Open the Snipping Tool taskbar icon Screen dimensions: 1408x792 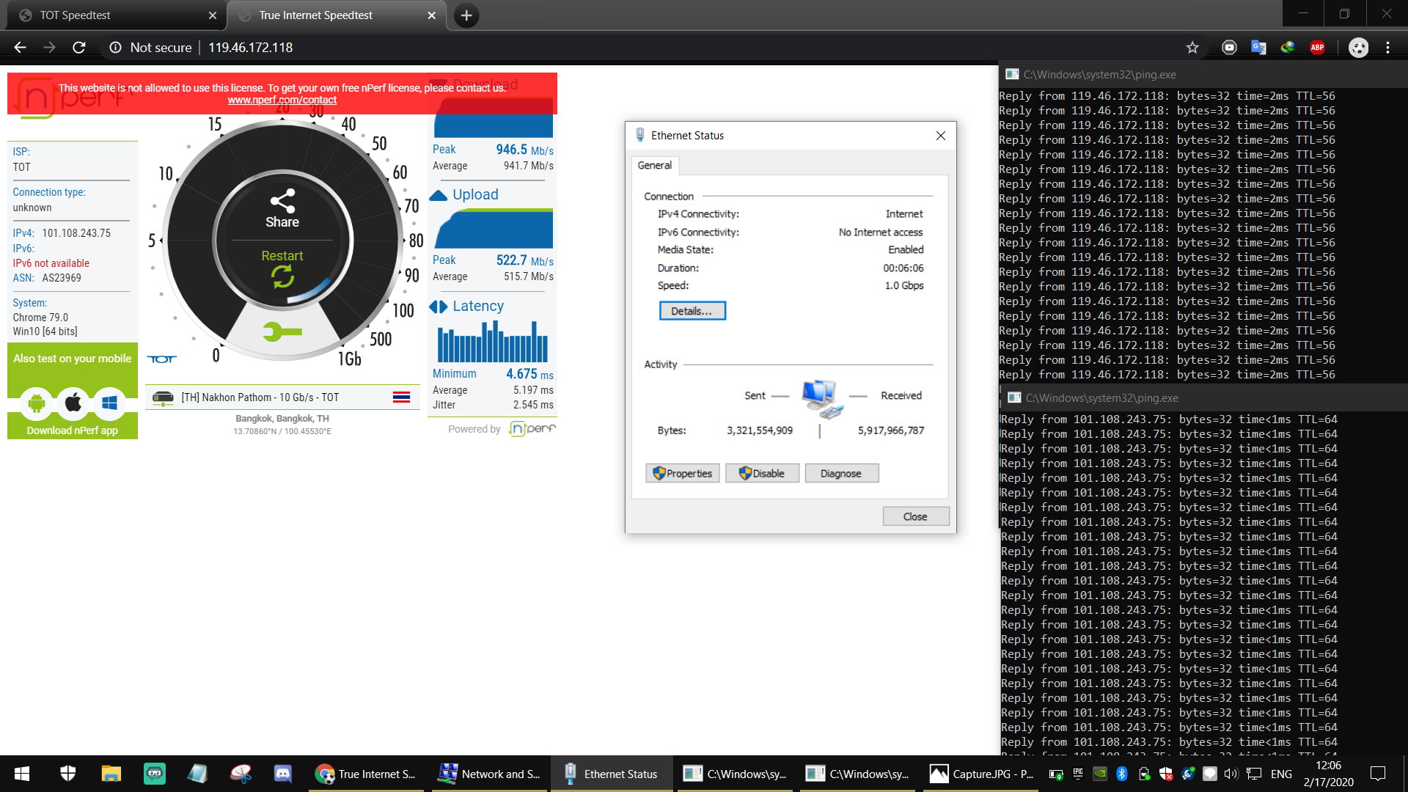click(x=241, y=774)
